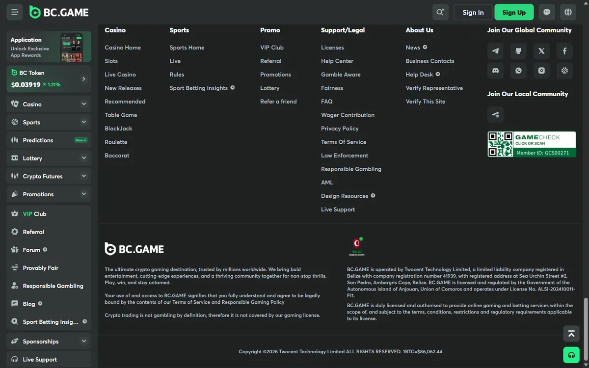The image size is (589, 368).
Task: Open the Baccarat footer link
Action: pos(117,156)
